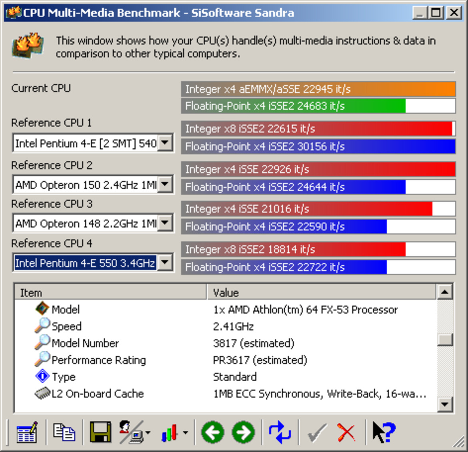
Task: Select the Performance Rating row
Action: pyautogui.click(x=226, y=360)
